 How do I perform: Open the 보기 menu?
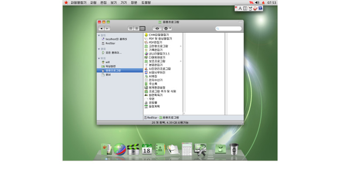pos(114,3)
